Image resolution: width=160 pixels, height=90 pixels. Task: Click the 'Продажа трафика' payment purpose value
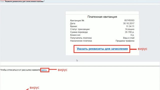tap(125, 41)
